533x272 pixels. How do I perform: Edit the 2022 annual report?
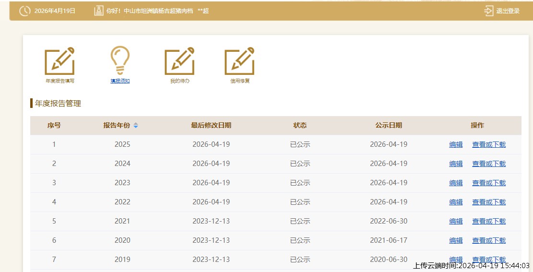(x=456, y=202)
